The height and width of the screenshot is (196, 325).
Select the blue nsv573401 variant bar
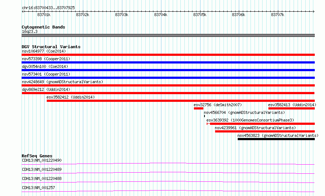click(x=168, y=78)
